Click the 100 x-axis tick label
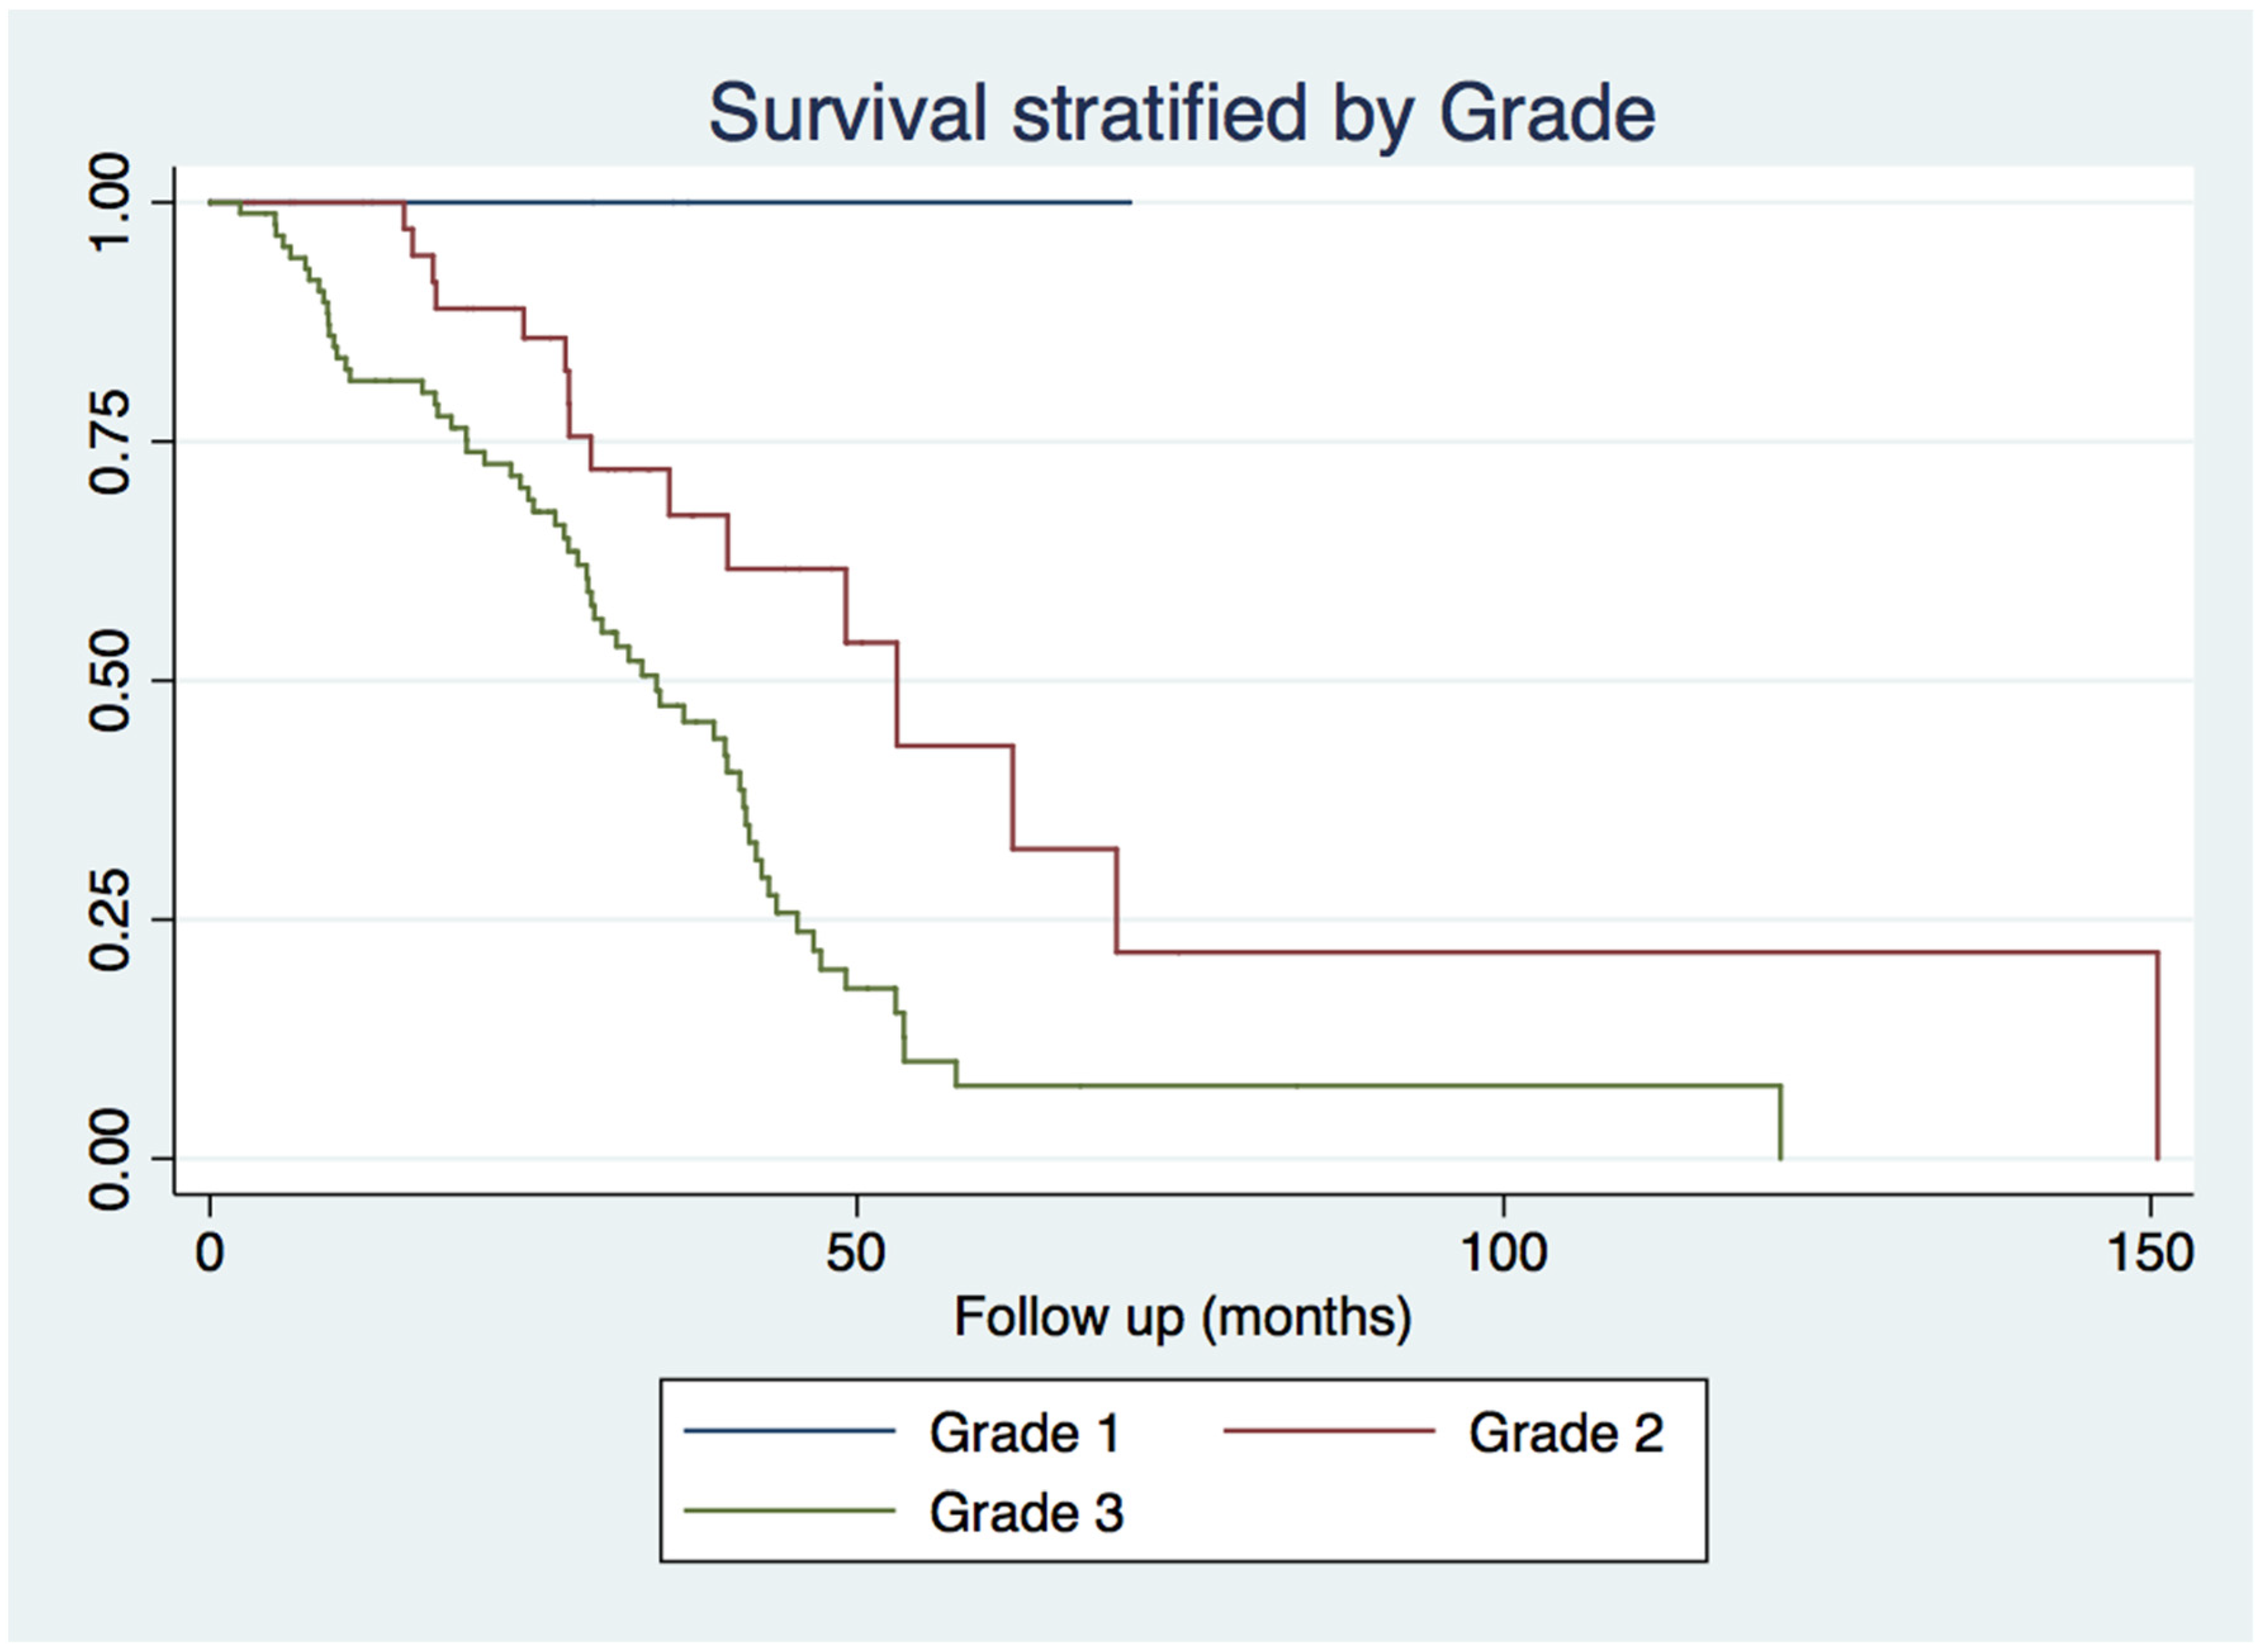This screenshot has width=2260, height=1652. (1503, 1253)
